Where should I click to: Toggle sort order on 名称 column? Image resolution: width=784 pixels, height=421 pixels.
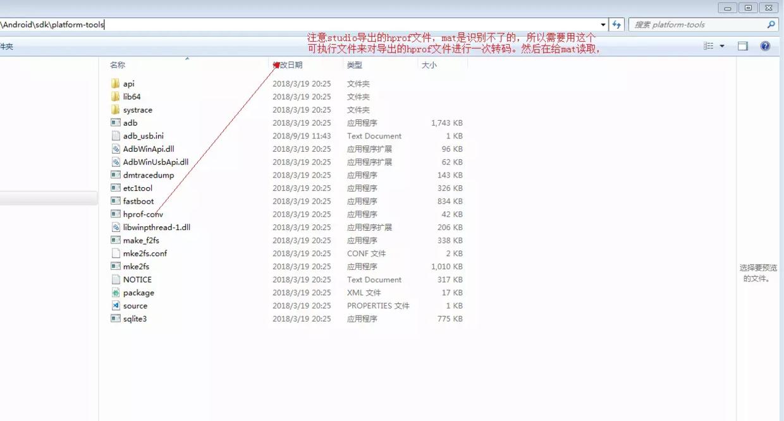point(118,64)
